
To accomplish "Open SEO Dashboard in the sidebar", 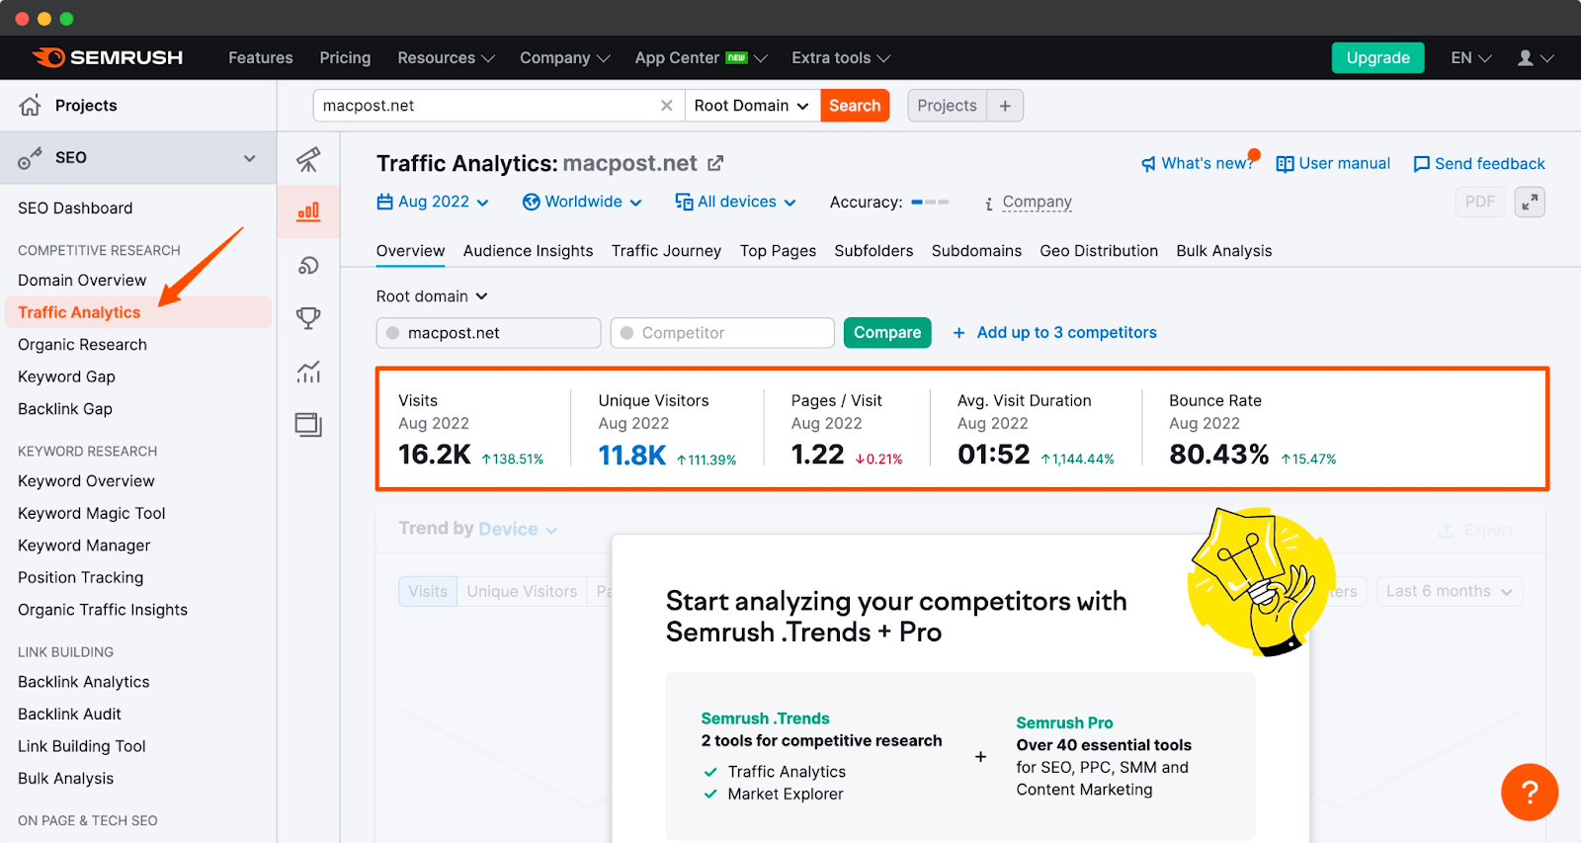I will (75, 209).
